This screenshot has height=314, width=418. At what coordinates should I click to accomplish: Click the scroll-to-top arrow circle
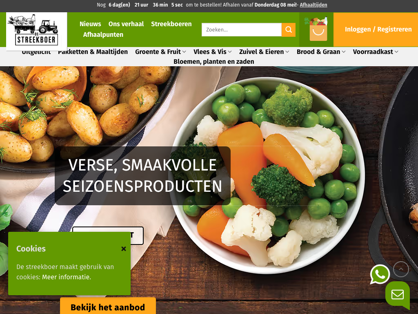401,269
